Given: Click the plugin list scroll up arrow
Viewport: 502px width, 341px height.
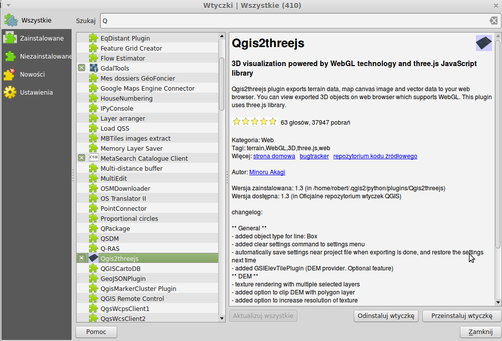Looking at the screenshot, I should tap(222, 36).
